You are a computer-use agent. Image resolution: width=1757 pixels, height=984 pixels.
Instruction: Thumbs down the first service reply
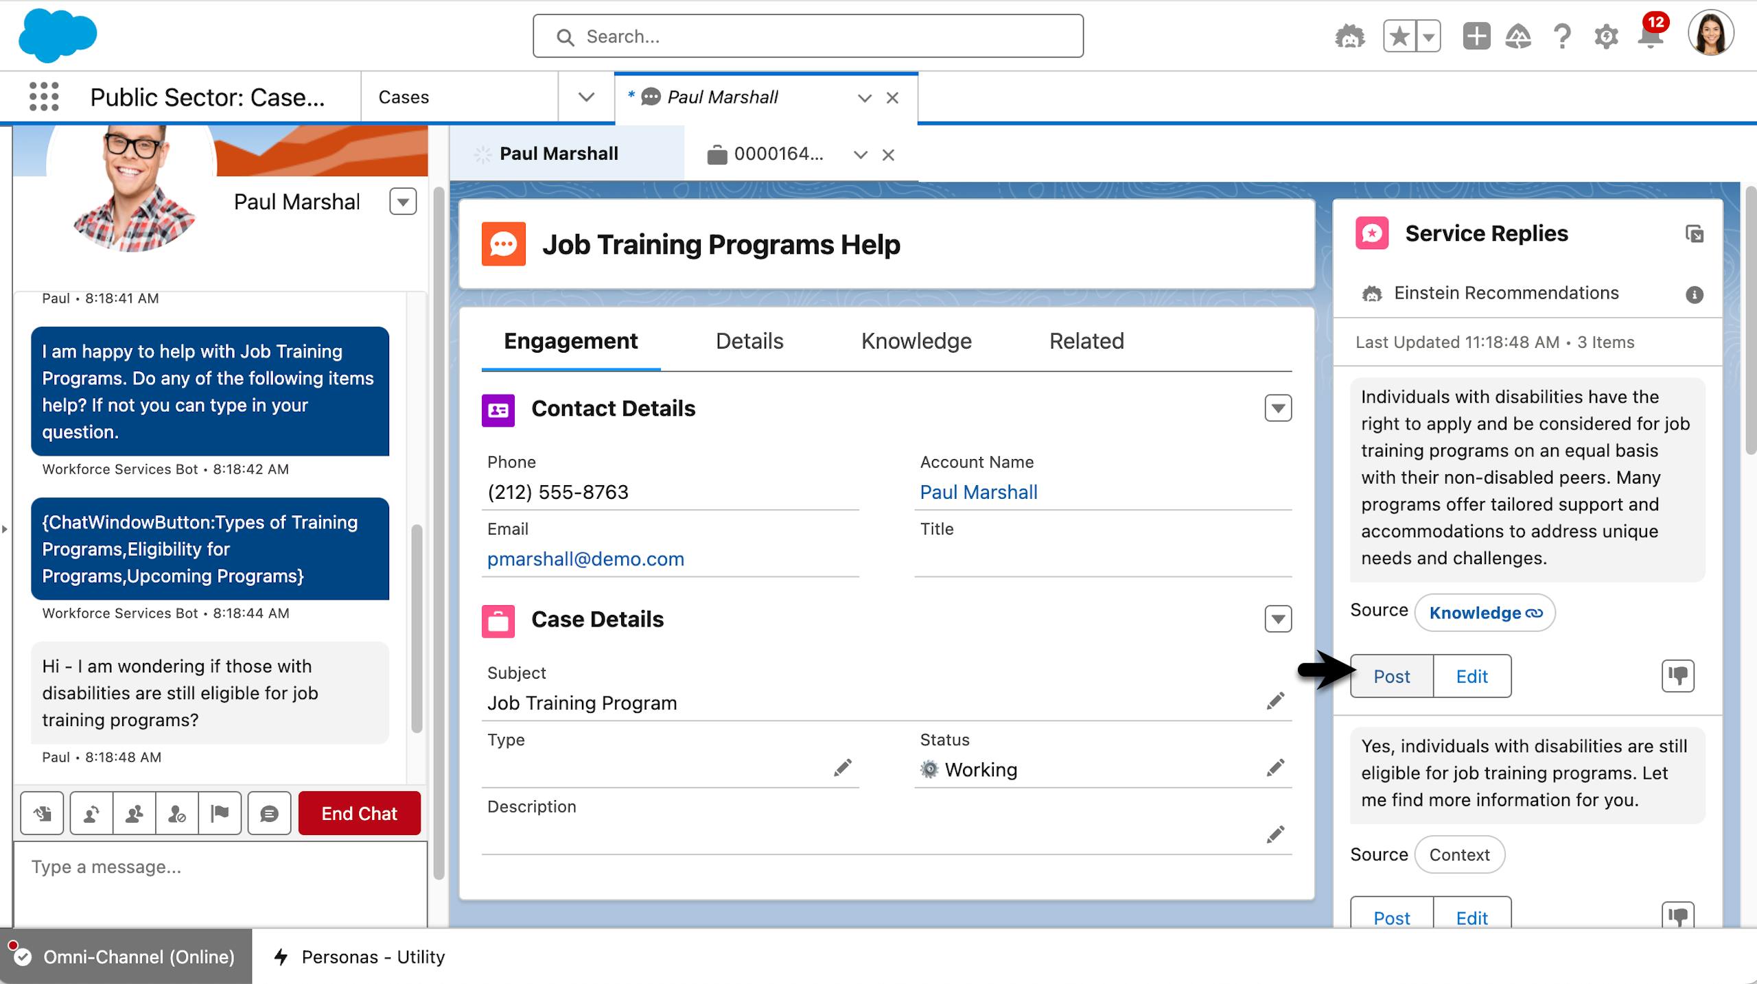[x=1677, y=676]
